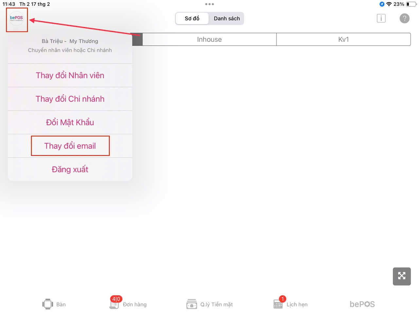The image size is (419, 314).
Task: Select the Inhouse area tab
Action: click(209, 40)
